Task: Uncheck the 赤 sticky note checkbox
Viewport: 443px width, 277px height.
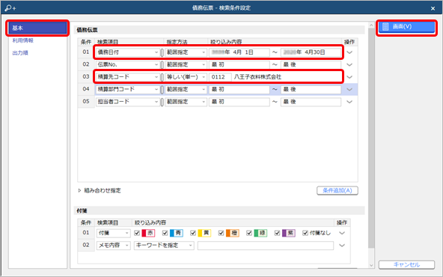Action: (x=137, y=233)
